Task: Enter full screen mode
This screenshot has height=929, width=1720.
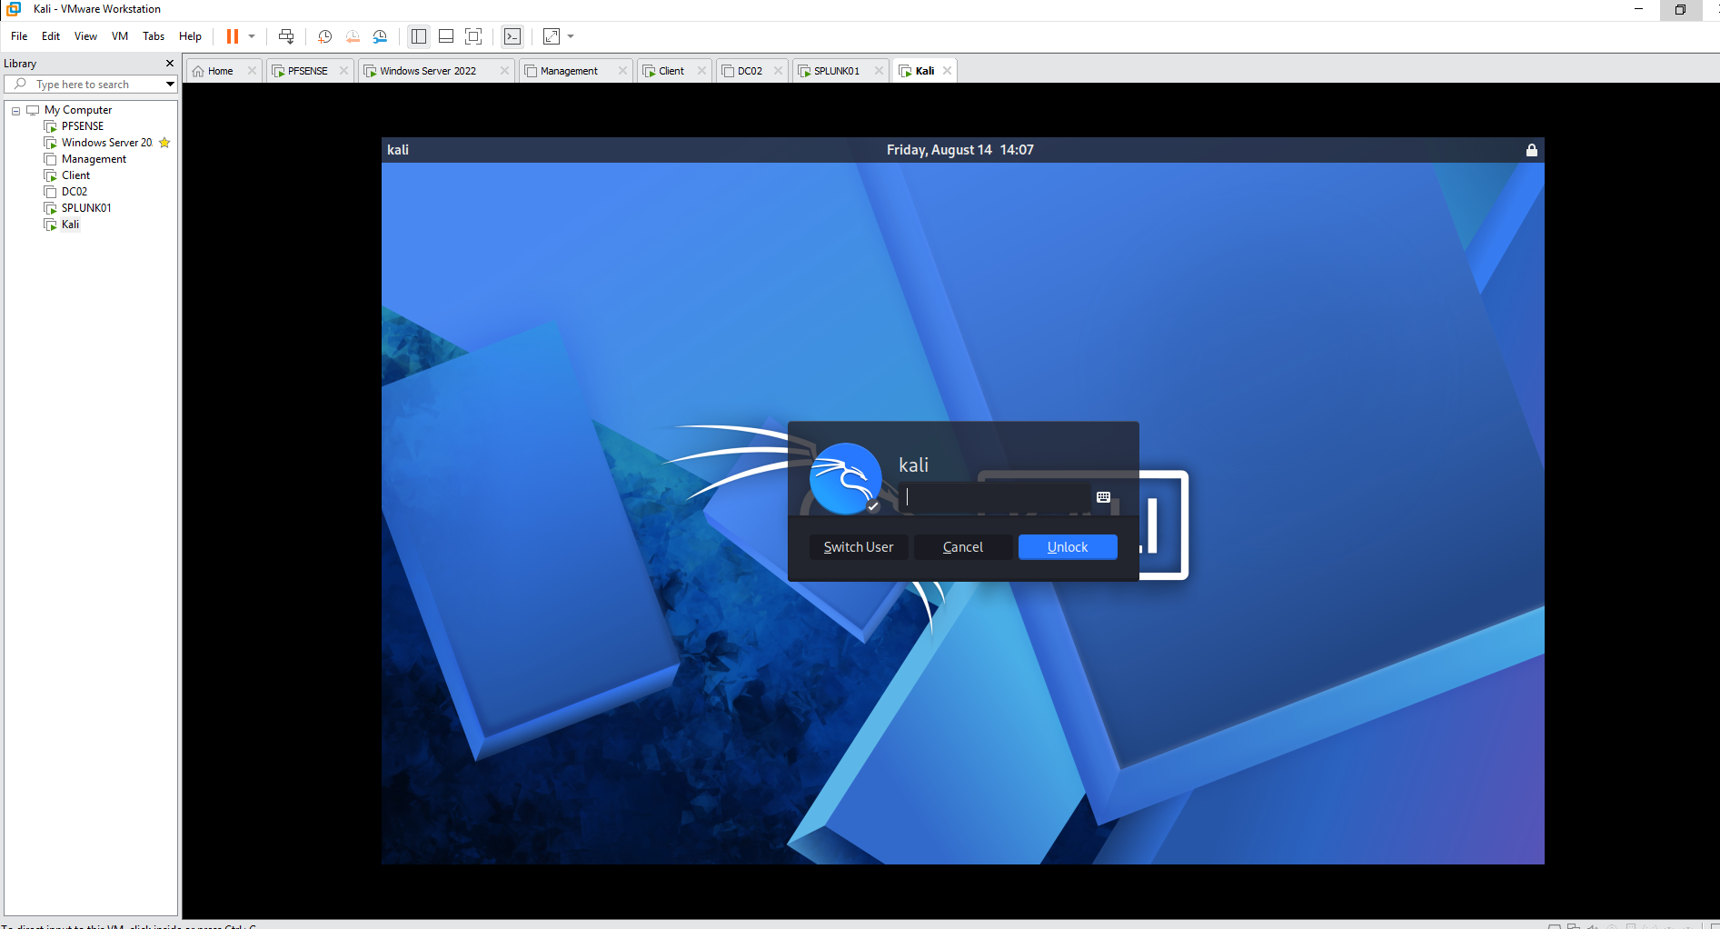Action: pos(473,36)
